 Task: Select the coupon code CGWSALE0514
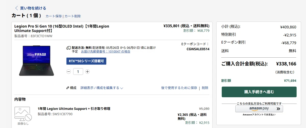[198, 49]
